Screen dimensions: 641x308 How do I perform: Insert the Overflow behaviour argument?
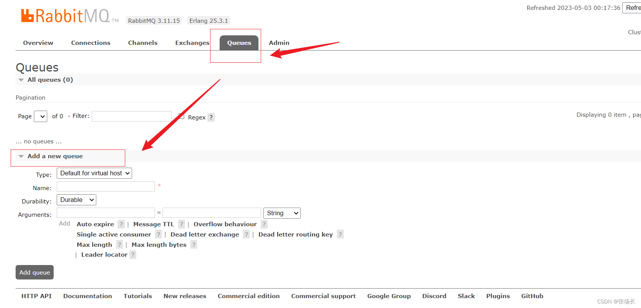(x=225, y=224)
